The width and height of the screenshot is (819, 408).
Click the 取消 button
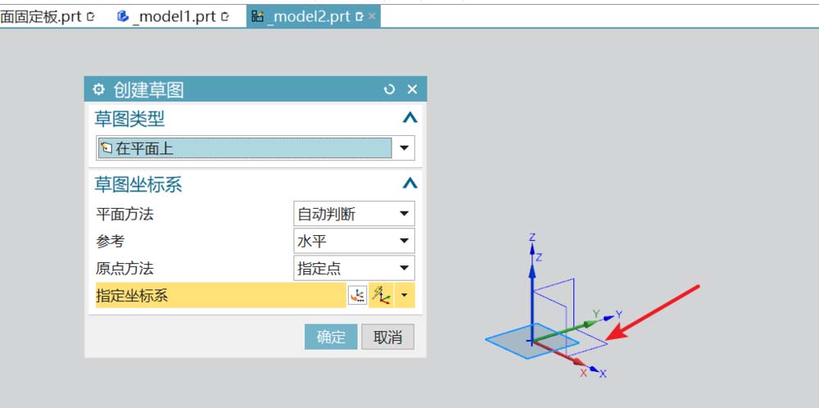point(387,337)
